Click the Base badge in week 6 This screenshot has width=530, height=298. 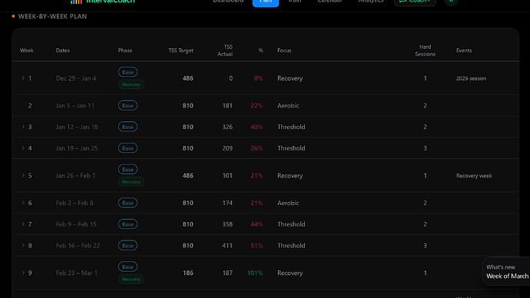[128, 203]
